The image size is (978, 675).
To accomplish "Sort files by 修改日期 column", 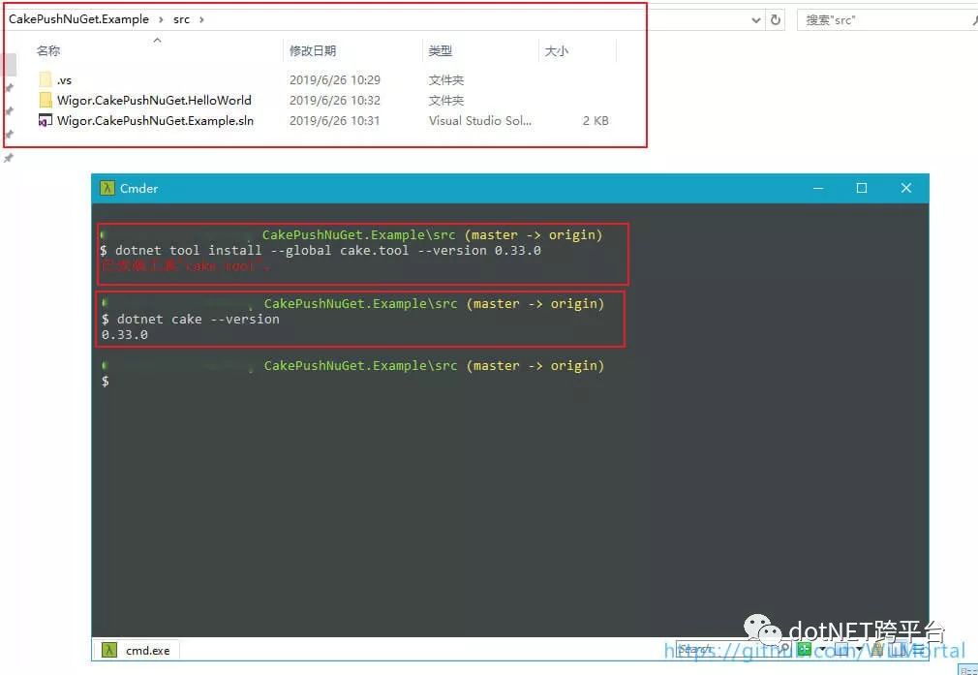I will pyautogui.click(x=313, y=50).
